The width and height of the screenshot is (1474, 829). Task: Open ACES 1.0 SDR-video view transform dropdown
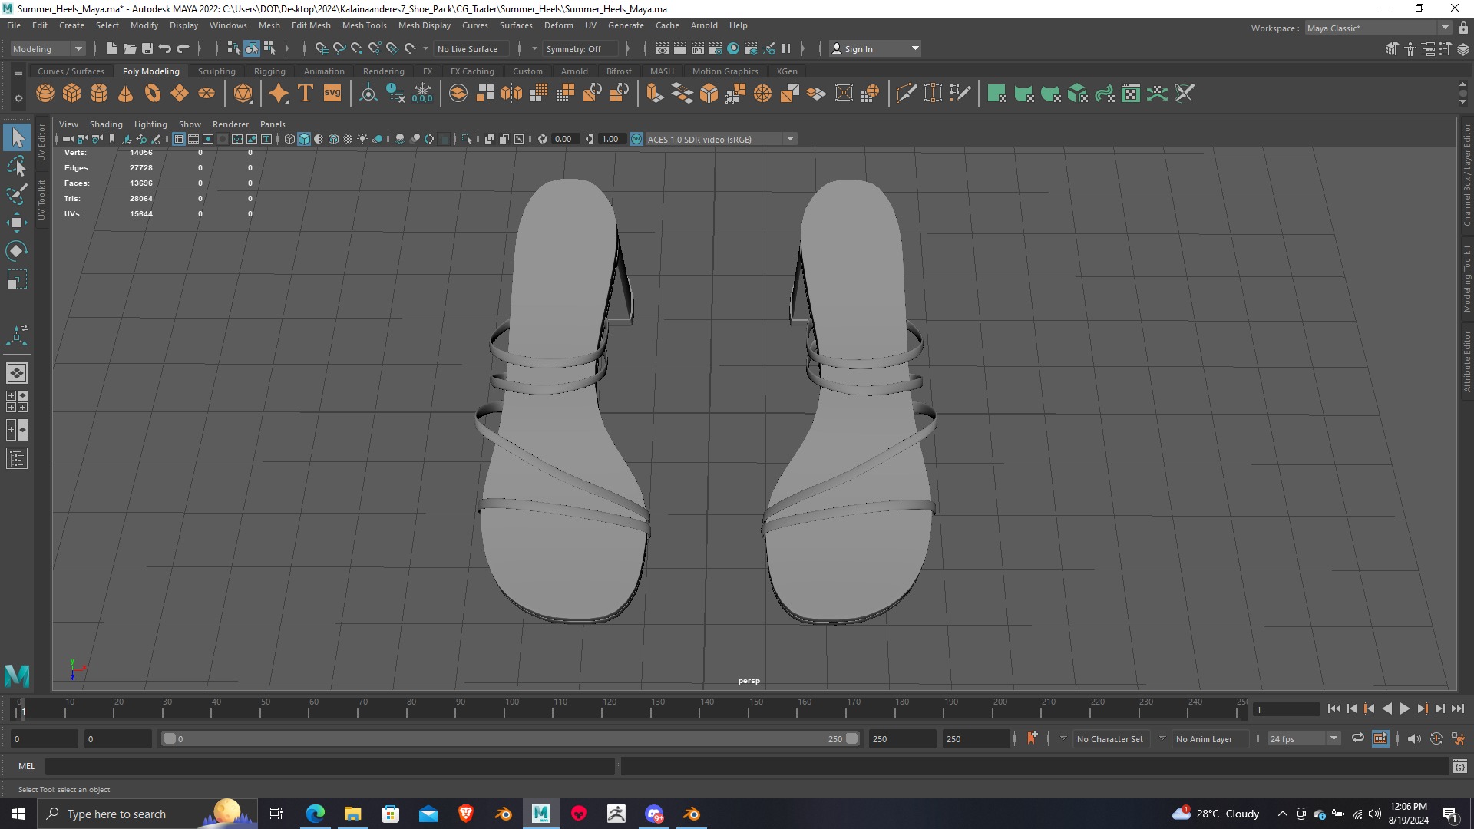point(721,139)
